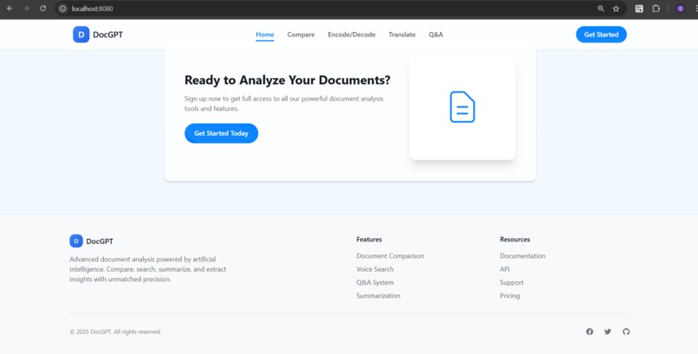View site information icon in address bar
This screenshot has width=698, height=354.
pyautogui.click(x=62, y=9)
